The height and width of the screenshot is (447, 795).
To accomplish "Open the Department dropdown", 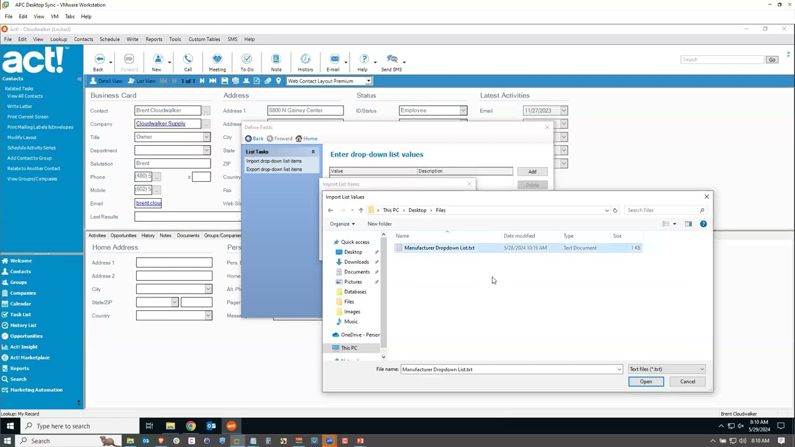I will pyautogui.click(x=206, y=150).
